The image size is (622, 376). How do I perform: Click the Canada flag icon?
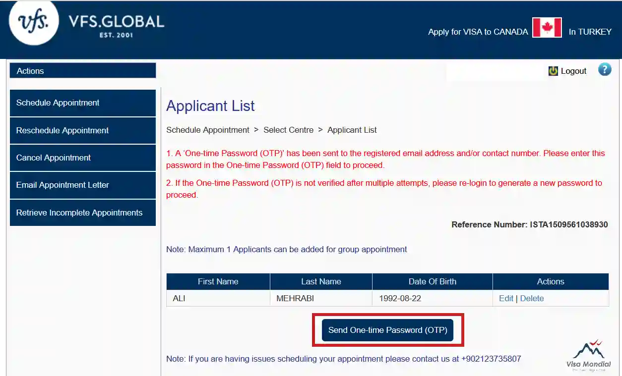tap(547, 28)
